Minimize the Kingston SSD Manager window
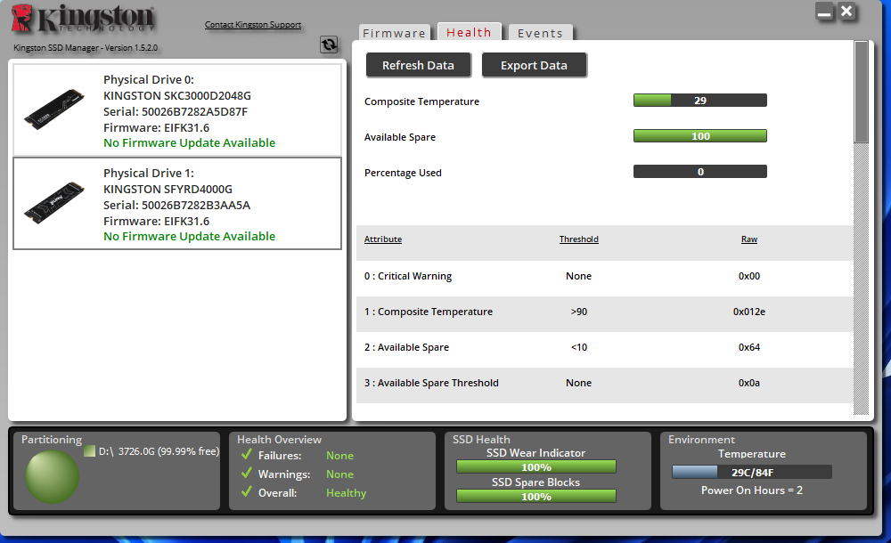 tap(824, 12)
